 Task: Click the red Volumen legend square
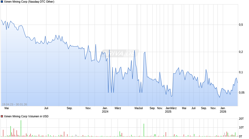point(2,116)
